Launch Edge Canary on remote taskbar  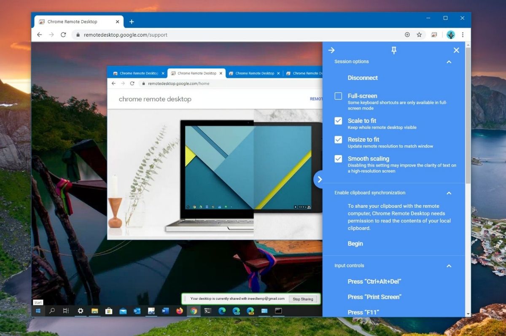[250, 311]
